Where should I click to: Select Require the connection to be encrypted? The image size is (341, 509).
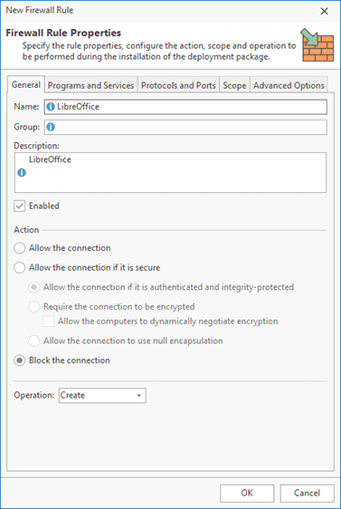click(34, 307)
